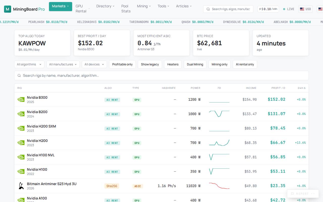Sort table by PROFIT / D column

point(278,88)
